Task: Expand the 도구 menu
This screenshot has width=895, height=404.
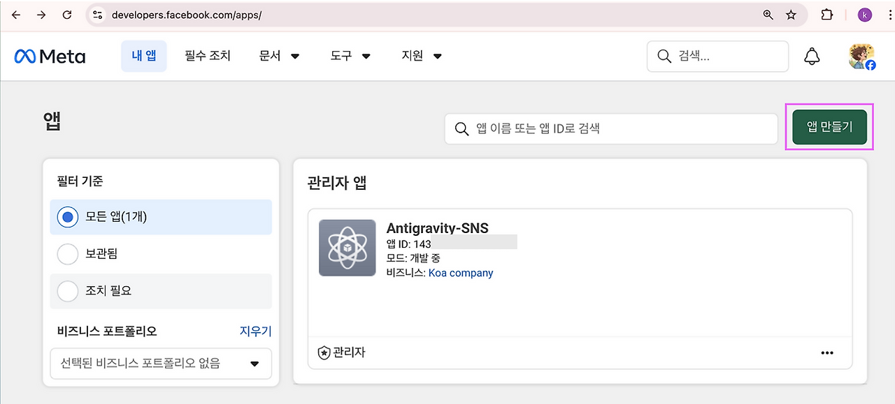Action: [x=350, y=56]
